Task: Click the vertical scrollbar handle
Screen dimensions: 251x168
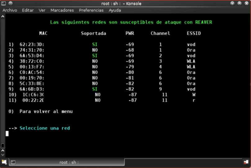Action: [x=3, y=145]
